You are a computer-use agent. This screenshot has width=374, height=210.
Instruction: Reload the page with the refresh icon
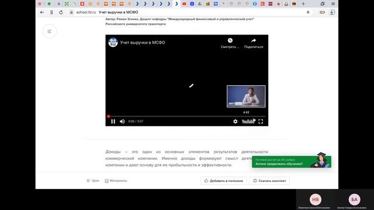(x=61, y=12)
